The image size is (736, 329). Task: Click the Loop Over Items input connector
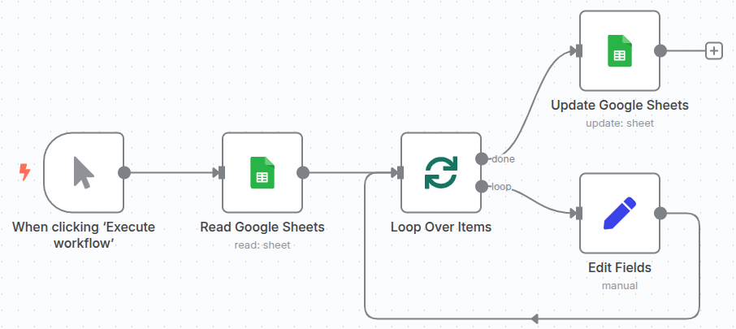click(398, 172)
